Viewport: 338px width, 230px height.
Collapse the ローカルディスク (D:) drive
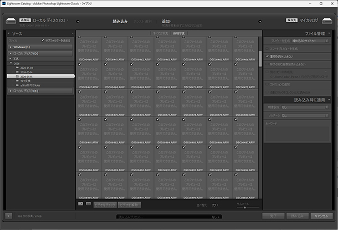(11, 53)
